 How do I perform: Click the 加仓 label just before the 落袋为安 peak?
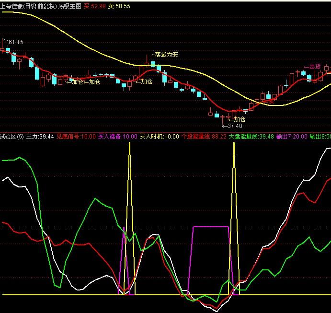[147, 81]
